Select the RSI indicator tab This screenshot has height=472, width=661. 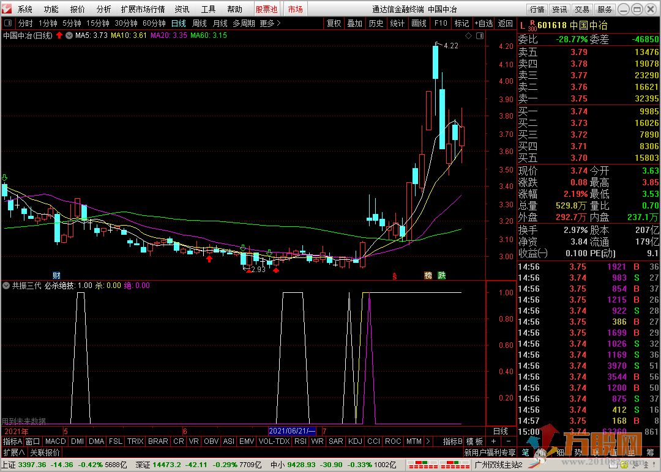pos(301,441)
